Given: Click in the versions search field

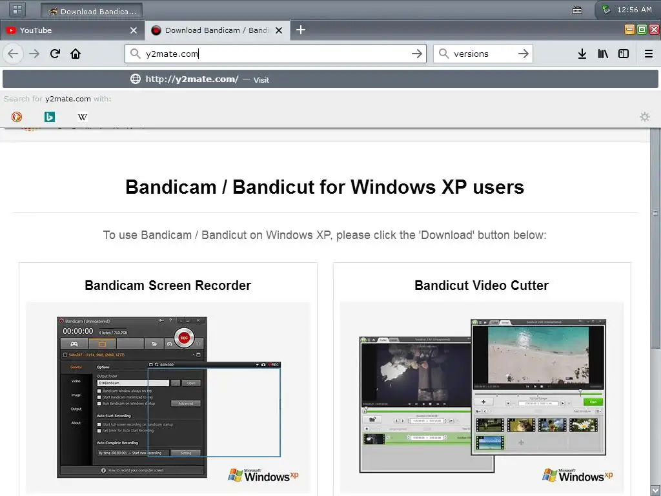Looking at the screenshot, I should pyautogui.click(x=483, y=54).
